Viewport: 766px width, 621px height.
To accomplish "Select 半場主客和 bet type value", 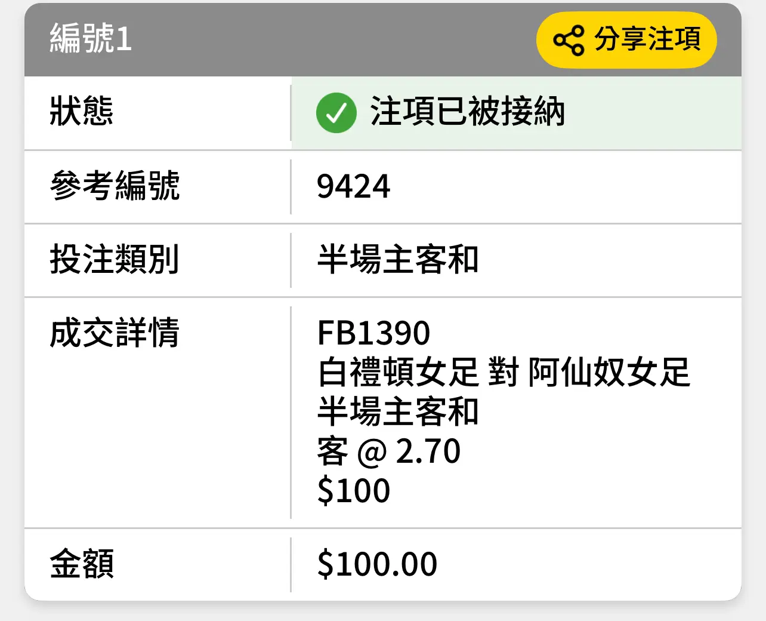I will [x=398, y=259].
